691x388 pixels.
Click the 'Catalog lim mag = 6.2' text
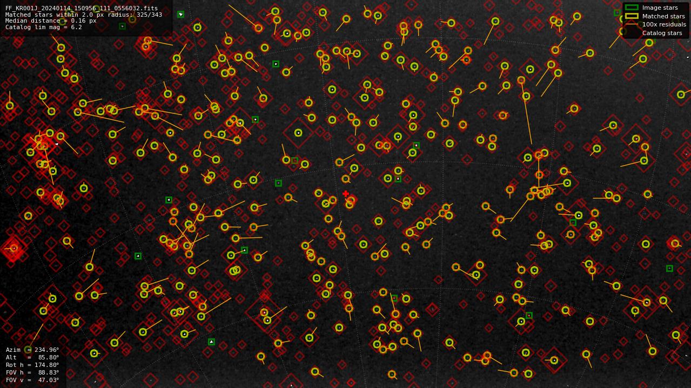point(44,27)
